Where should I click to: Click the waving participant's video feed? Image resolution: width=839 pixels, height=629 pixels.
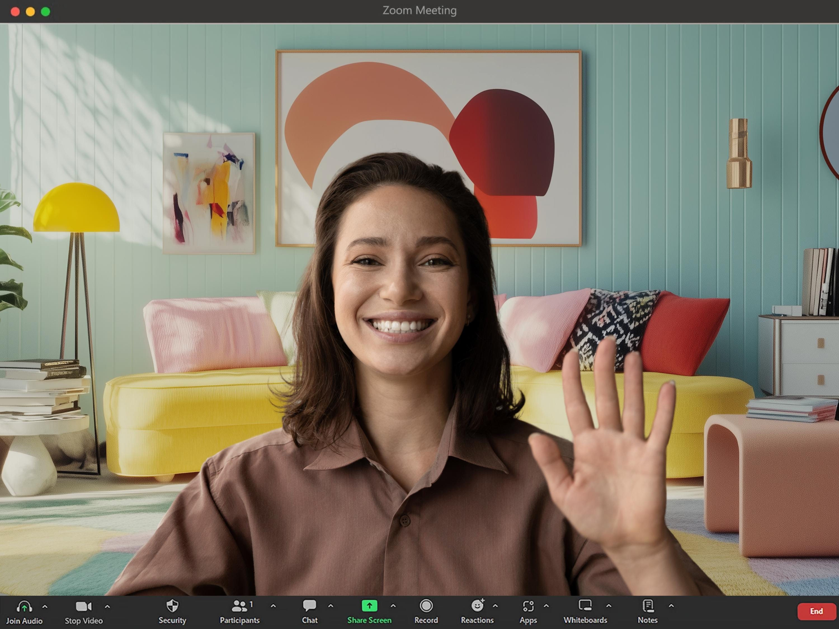coord(419,309)
